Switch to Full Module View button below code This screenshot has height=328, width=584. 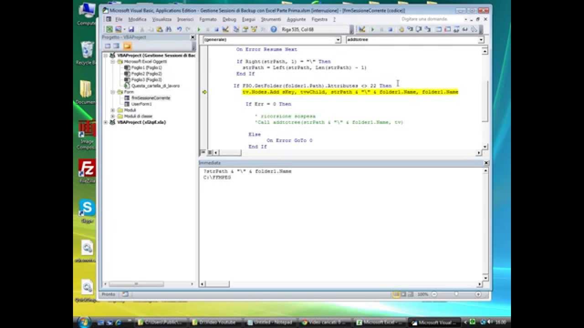pos(210,153)
